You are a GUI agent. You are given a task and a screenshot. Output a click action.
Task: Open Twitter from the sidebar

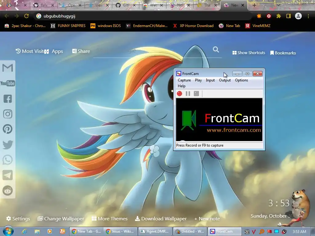pos(8,144)
